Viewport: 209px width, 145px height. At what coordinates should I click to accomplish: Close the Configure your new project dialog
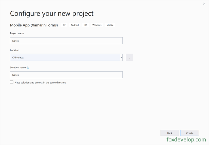[x=204, y=4]
